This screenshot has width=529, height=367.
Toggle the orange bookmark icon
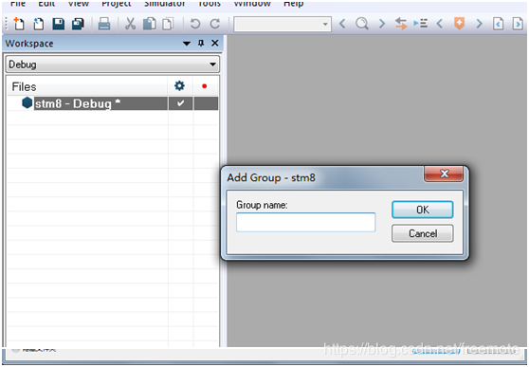pos(459,24)
